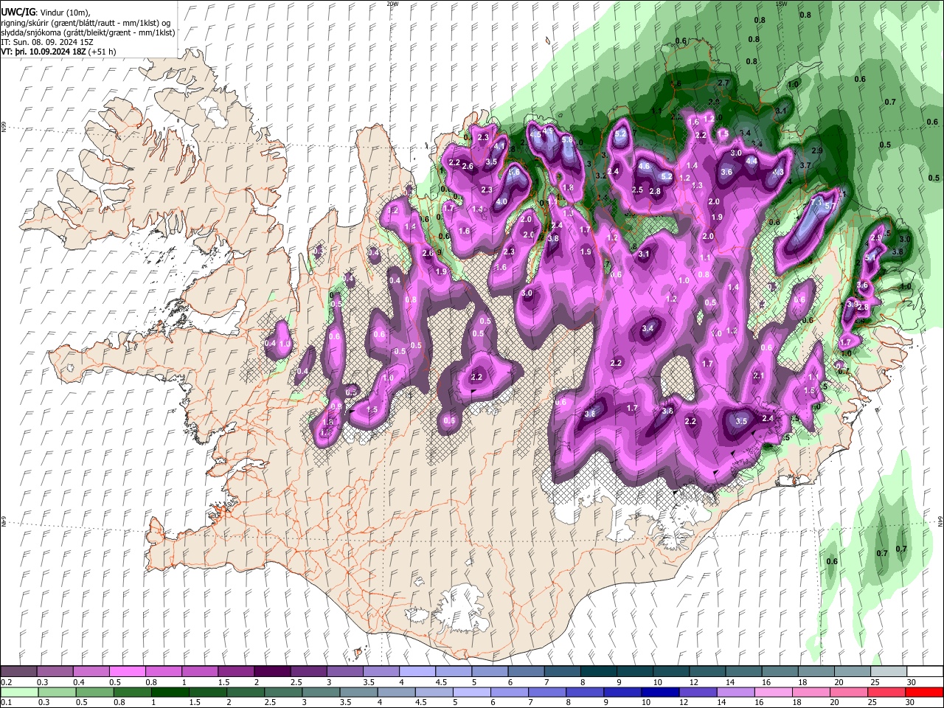Click the grey-purple 0.2 swatch in the snow legend
This screenshot has width=944, height=708.
18,672
